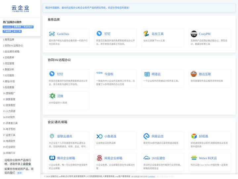Image resolution: width=238 pixels, height=179 pixels.
Task: Go to 11.销售管理 in the sidebar
Action: [x=9, y=99]
